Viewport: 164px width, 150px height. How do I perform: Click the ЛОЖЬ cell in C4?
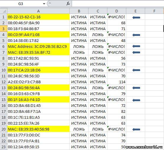[x=98, y=35]
